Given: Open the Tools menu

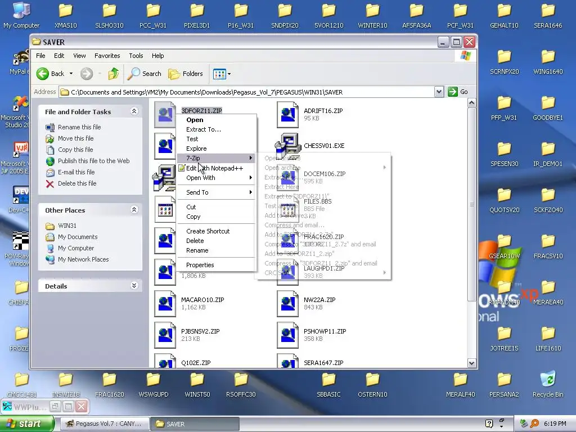Looking at the screenshot, I should [x=136, y=56].
